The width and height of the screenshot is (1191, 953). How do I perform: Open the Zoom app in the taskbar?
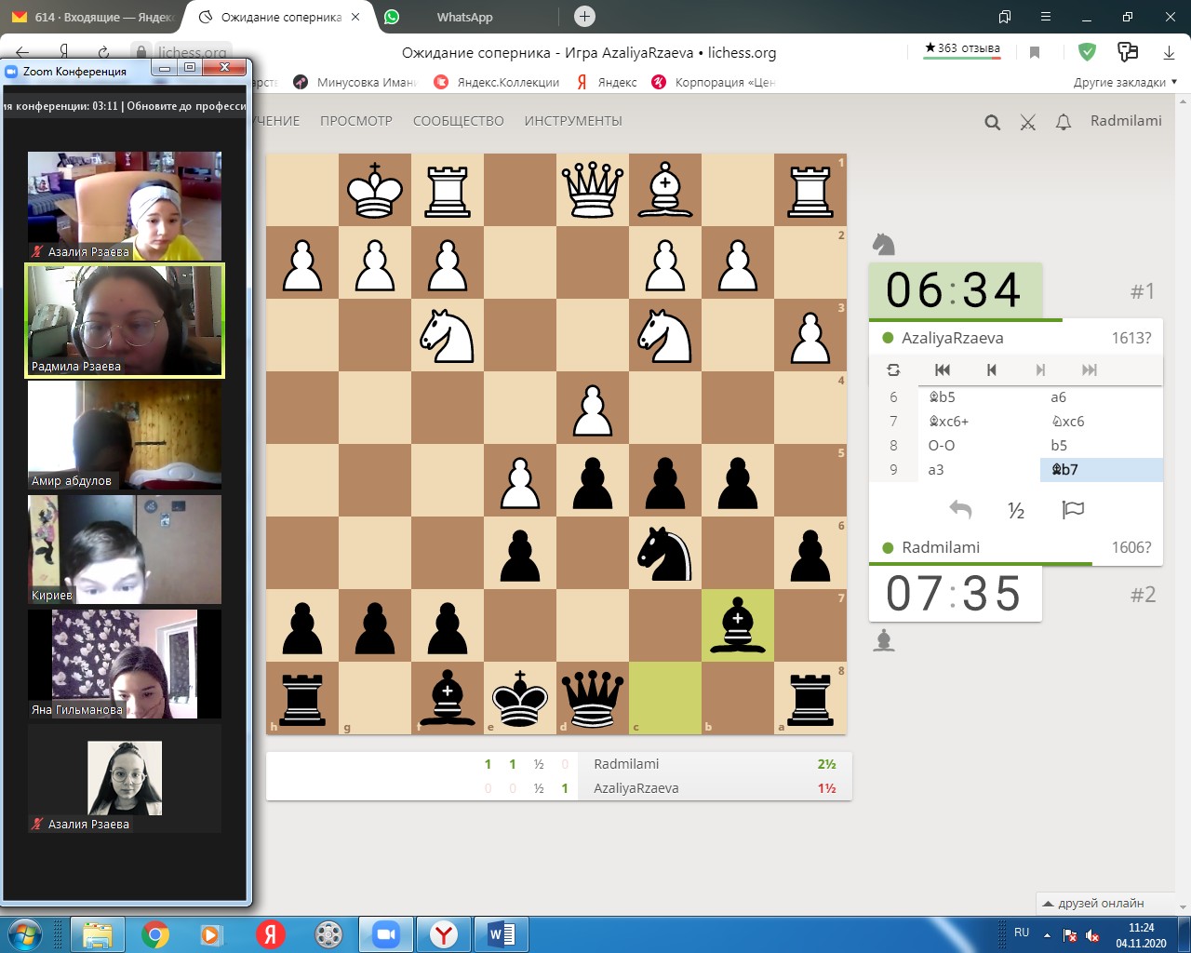point(385,934)
